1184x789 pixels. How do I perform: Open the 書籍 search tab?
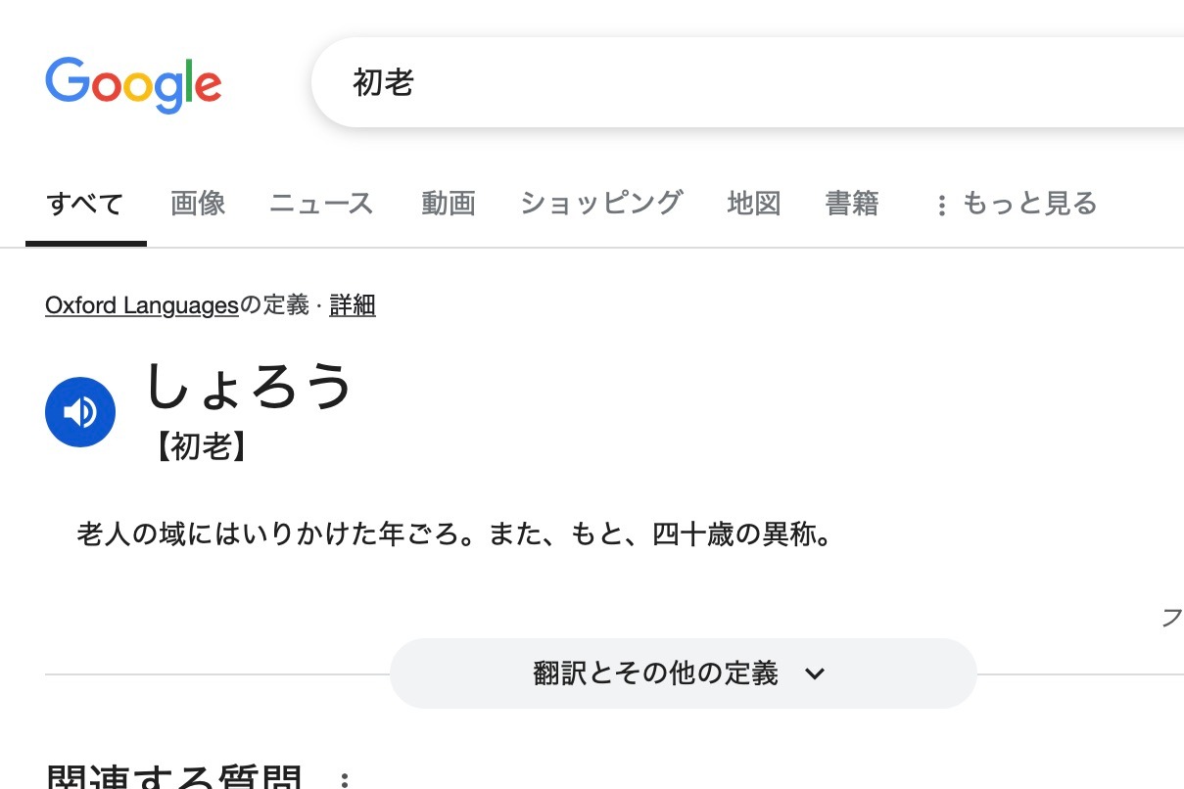852,204
